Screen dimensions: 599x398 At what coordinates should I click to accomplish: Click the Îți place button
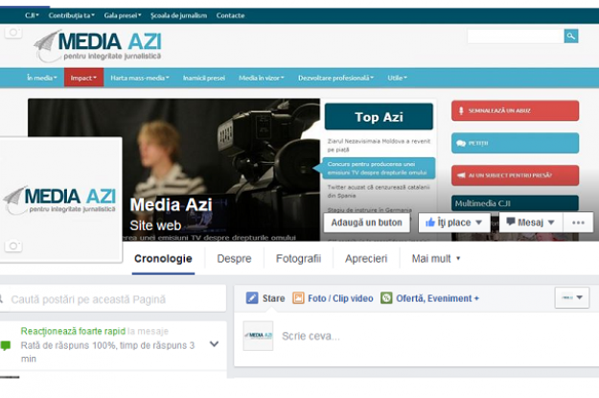[454, 222]
